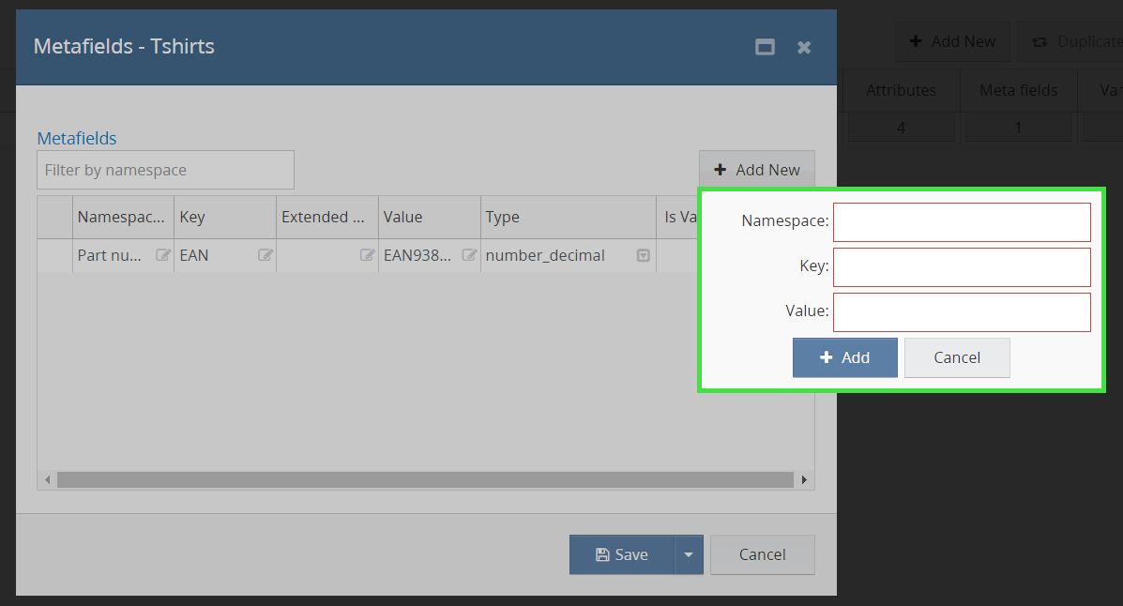The image size is (1123, 606).
Task: Click the Namespace input field in popup
Action: 962,222
